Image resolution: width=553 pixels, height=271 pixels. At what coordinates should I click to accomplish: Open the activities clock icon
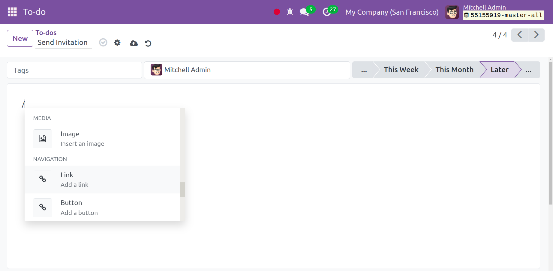pyautogui.click(x=326, y=12)
